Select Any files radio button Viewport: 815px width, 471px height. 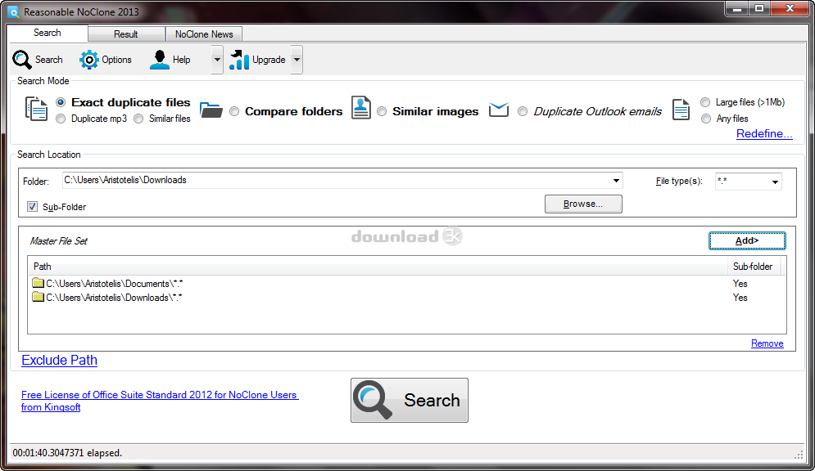[706, 119]
